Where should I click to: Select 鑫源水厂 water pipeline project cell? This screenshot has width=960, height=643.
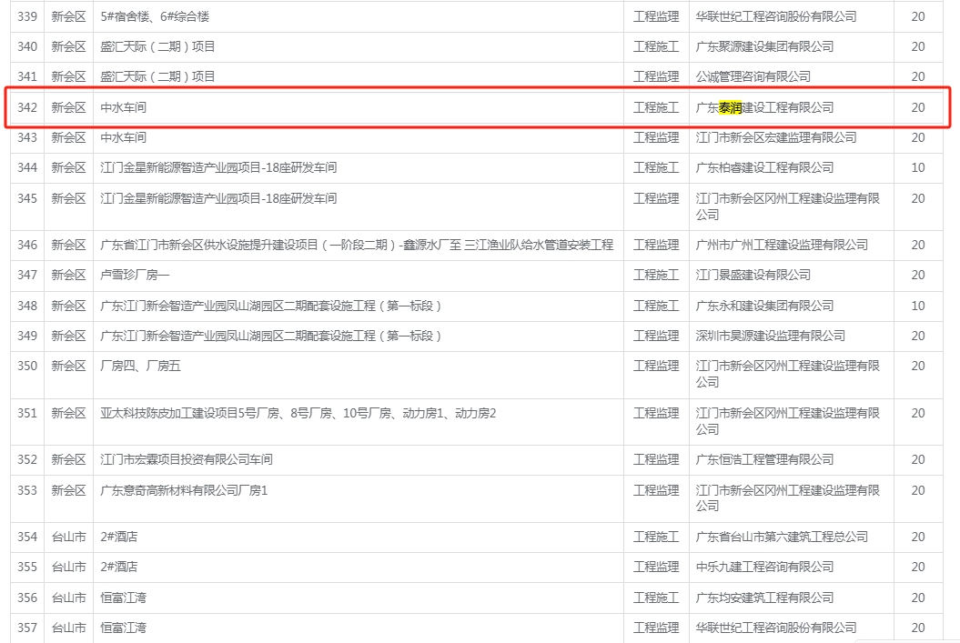point(357,246)
